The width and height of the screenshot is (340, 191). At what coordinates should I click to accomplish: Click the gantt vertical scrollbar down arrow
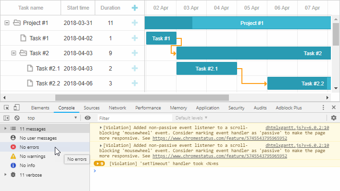[336, 88]
